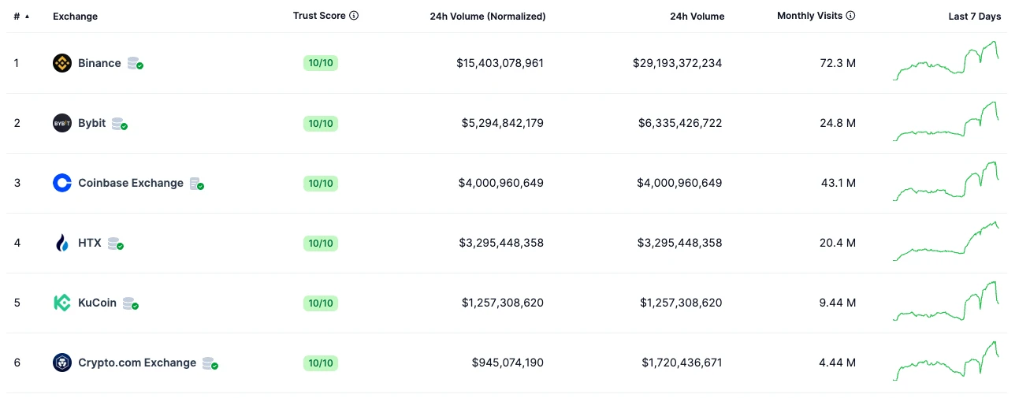Click the reserves icon next to Coinbase Exchange
The image size is (1030, 398).
pos(196,184)
